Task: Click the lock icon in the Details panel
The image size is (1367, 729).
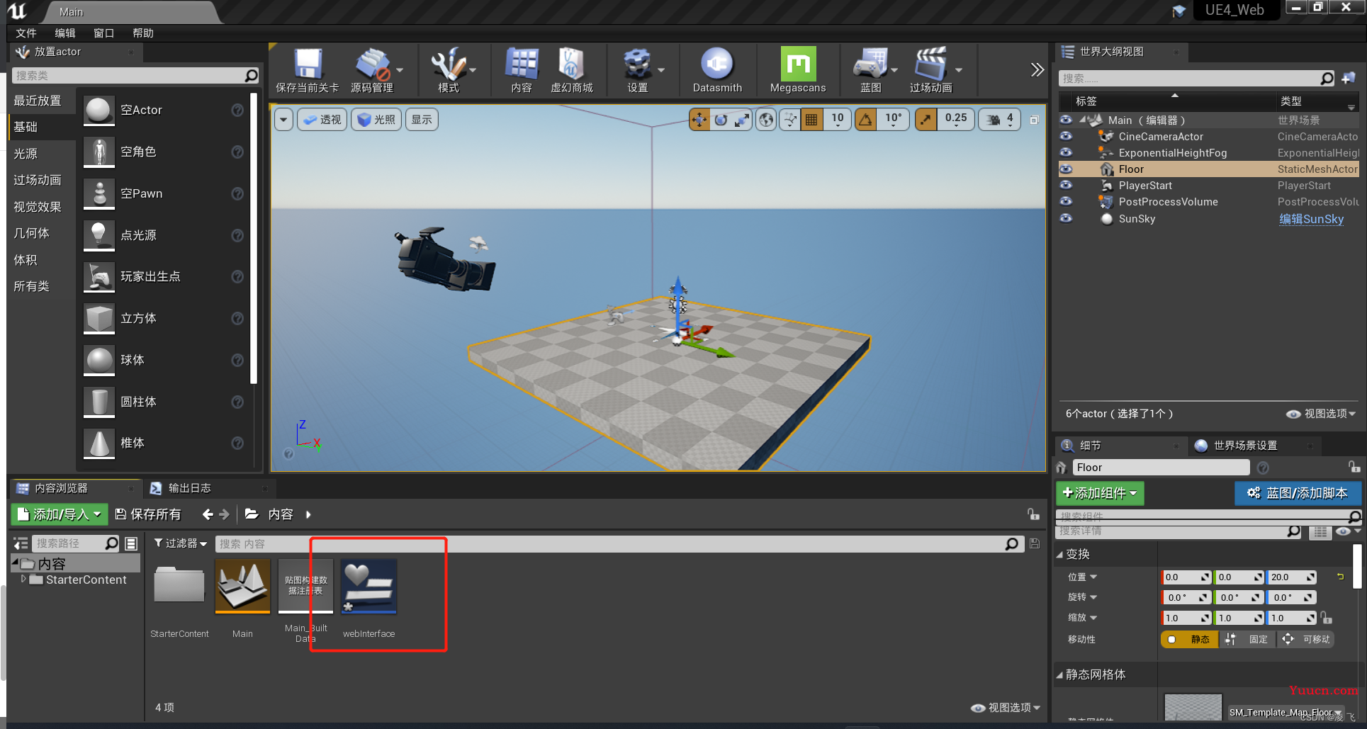Action: (x=1354, y=467)
